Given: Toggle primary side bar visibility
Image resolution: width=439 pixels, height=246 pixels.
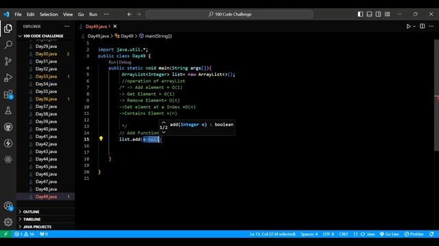Looking at the screenshot, I should [x=360, y=14].
